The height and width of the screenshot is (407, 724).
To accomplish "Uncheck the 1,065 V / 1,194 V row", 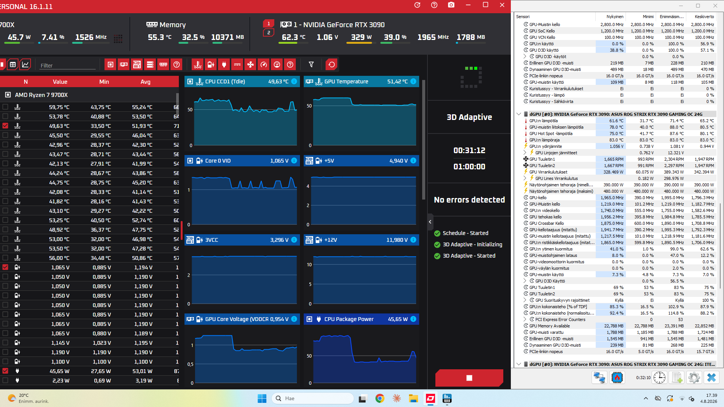I will click(5, 267).
